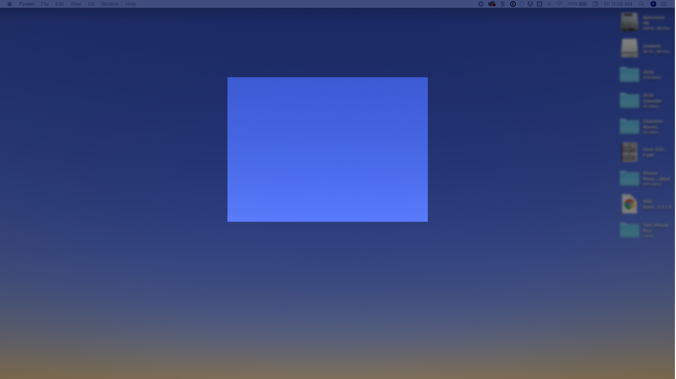The image size is (676, 379).
Task: Activate Siri from the menu bar
Action: point(653,4)
